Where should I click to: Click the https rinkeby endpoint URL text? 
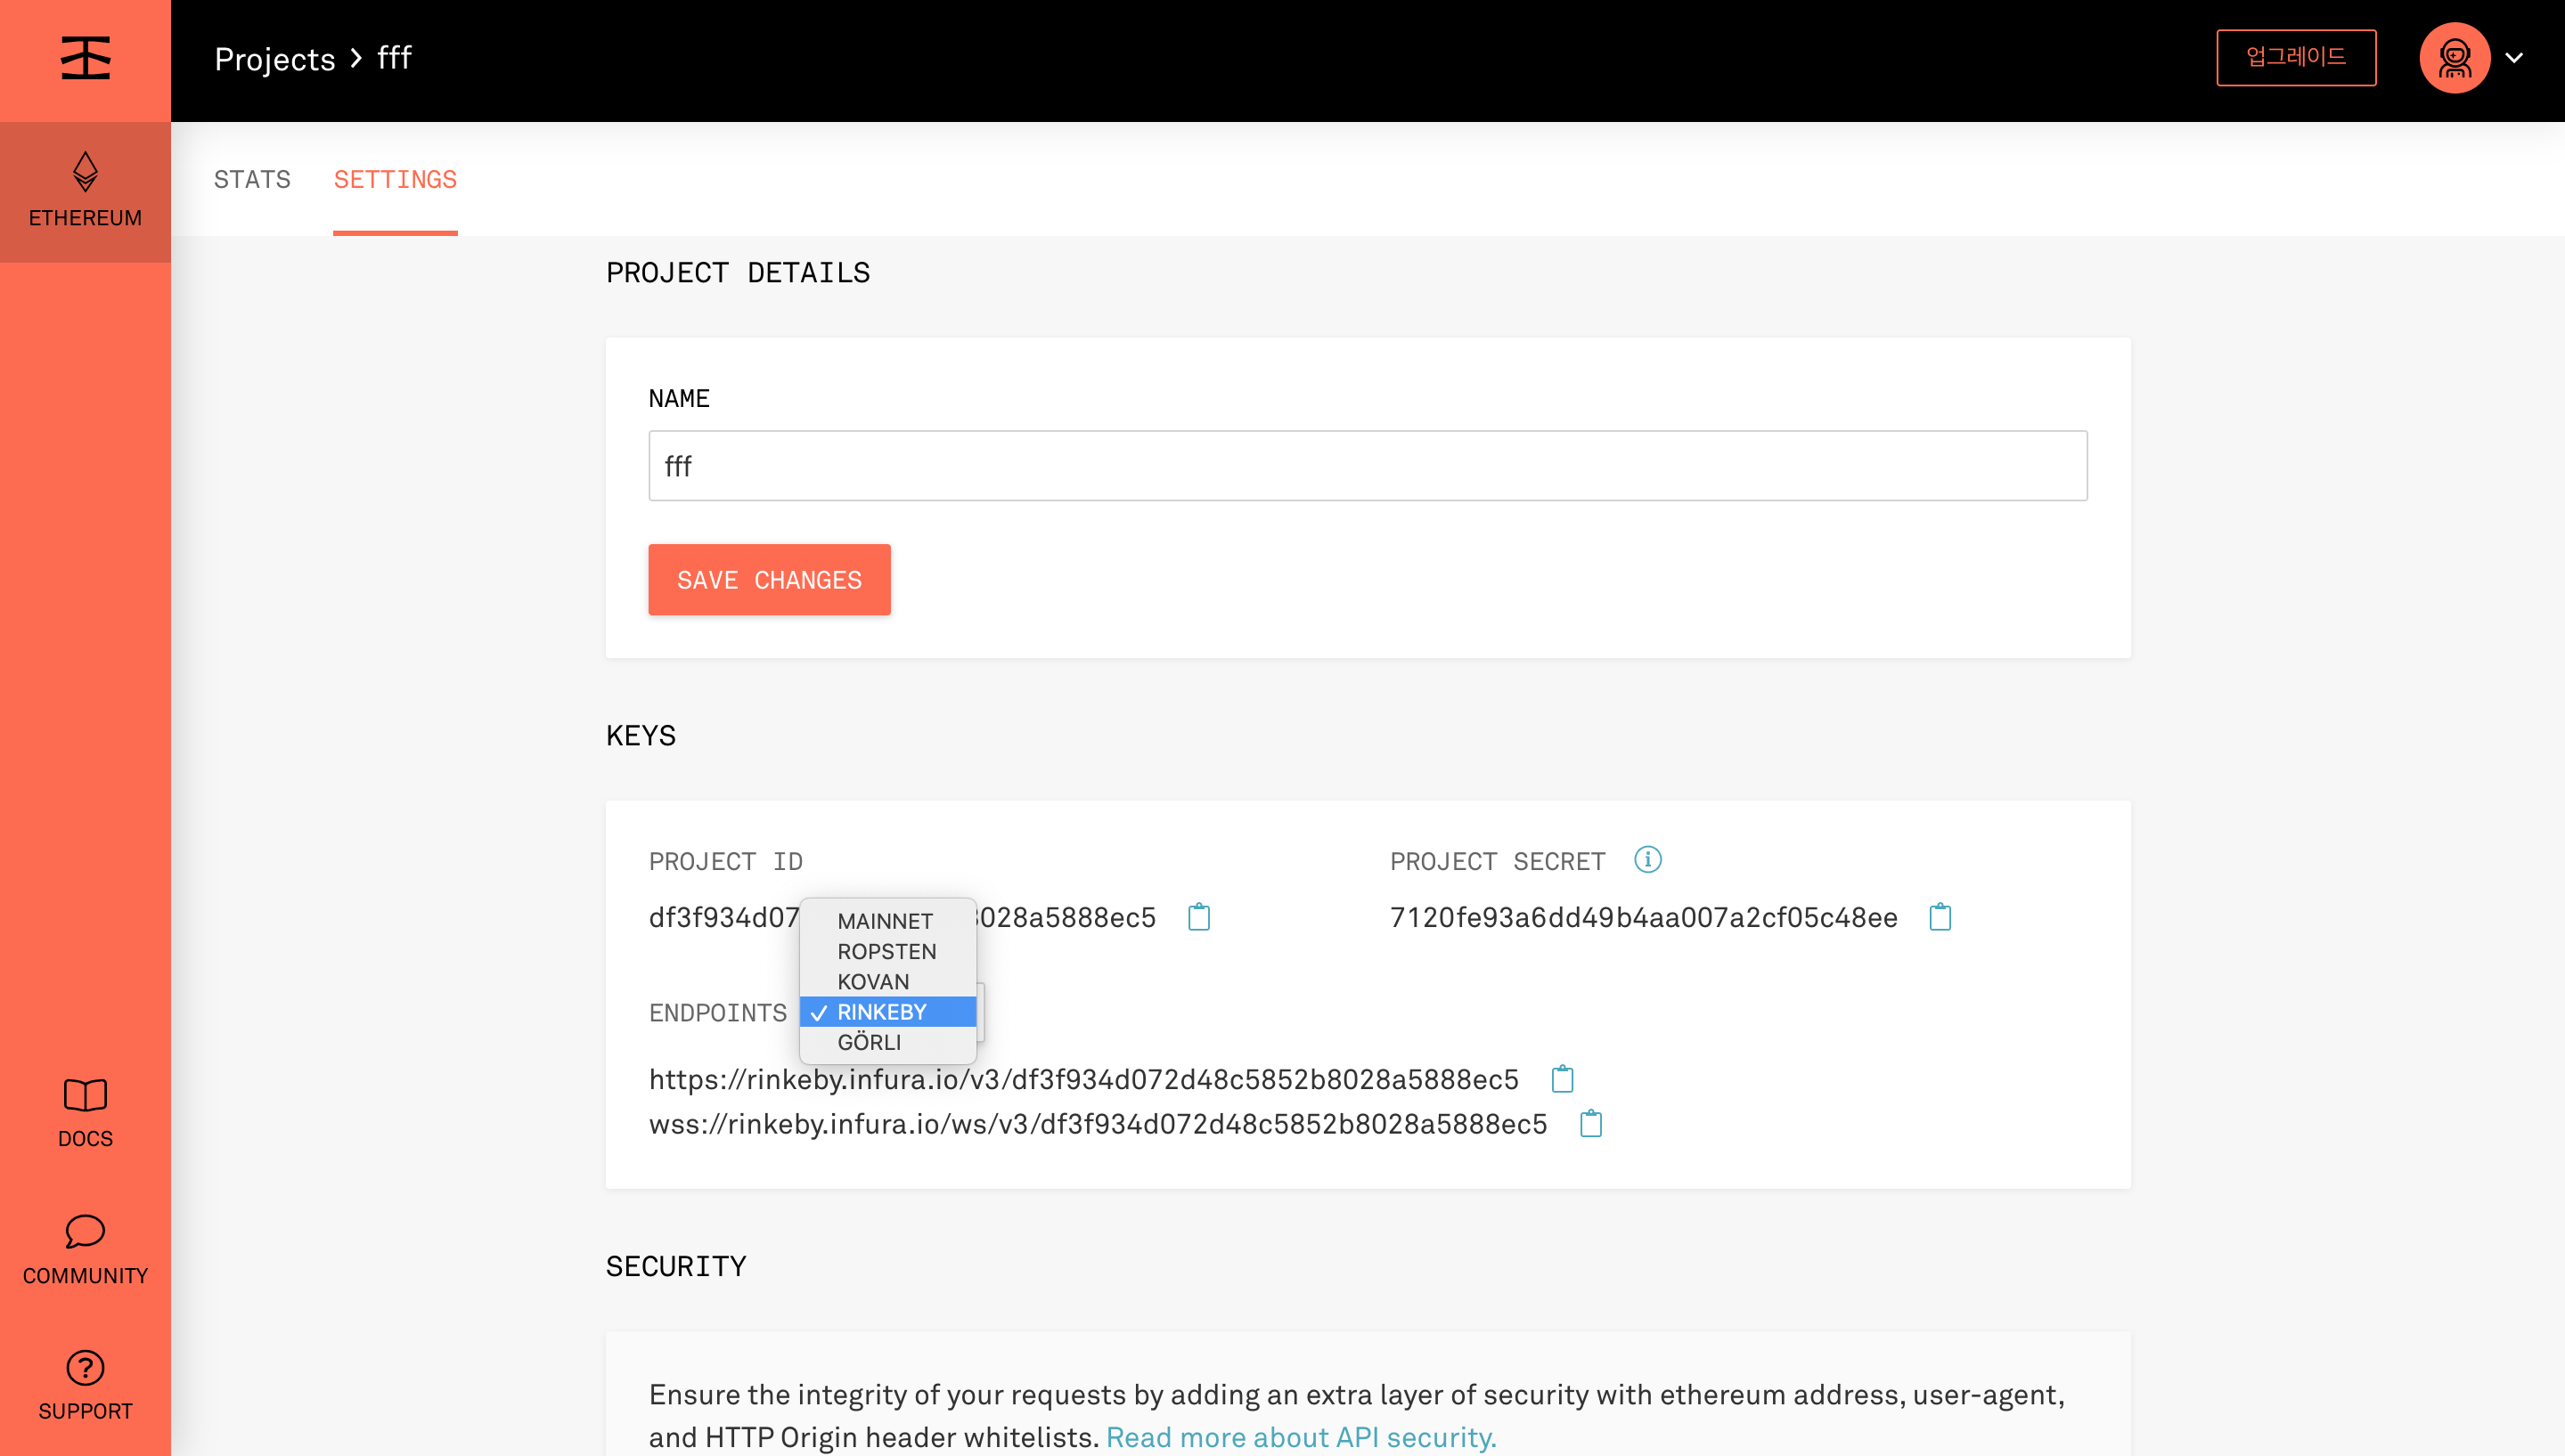1083,1080
